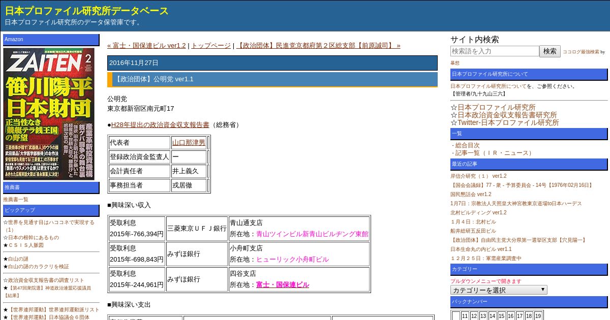Open 青山ツインビル新青山ビルヂング東館 link
Image resolution: width=610 pixels, height=320 pixels.
click(312, 234)
